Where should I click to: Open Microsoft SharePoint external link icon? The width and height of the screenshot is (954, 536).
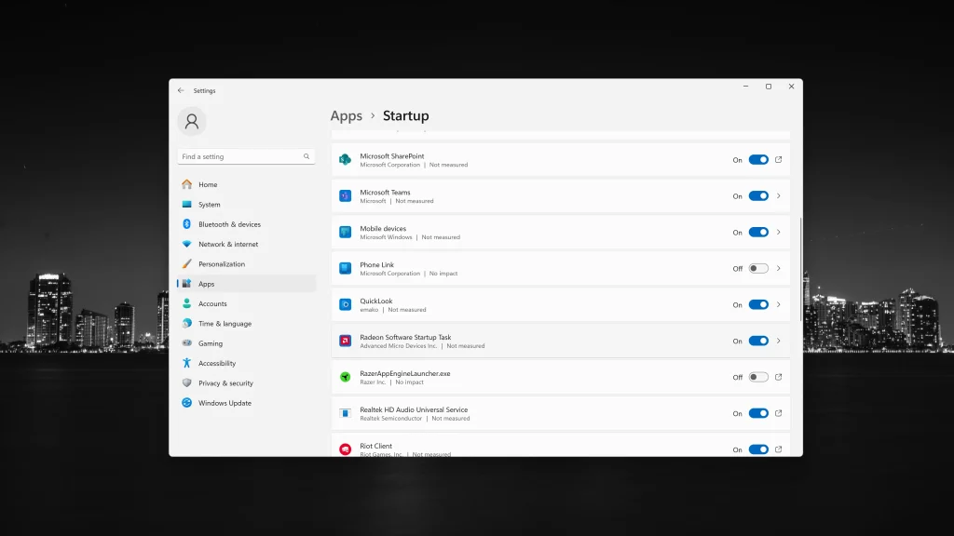(778, 160)
